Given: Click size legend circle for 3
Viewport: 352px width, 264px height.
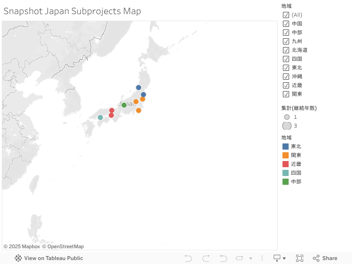Looking at the screenshot, I should pyautogui.click(x=287, y=126).
